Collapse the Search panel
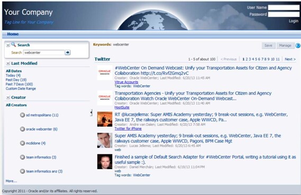The image size is (301, 195). pyautogui.click(x=8, y=45)
